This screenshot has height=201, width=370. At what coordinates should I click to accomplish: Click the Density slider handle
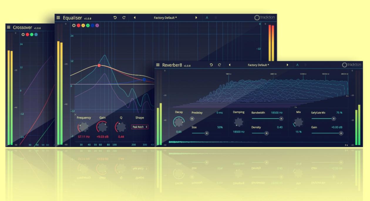point(267,133)
